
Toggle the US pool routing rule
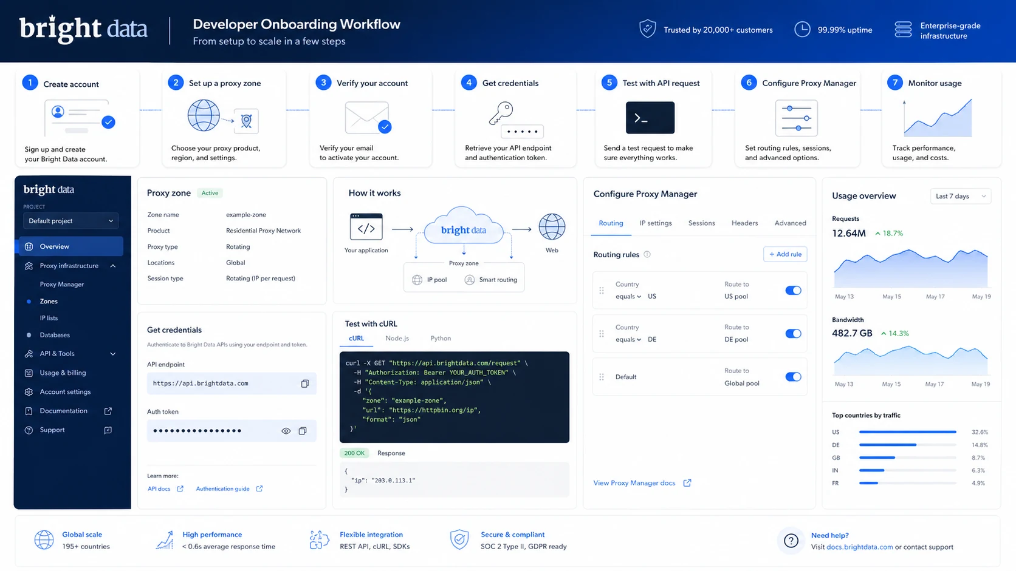click(x=793, y=291)
